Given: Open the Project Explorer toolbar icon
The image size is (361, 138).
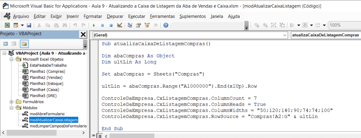Looking at the screenshot, I should tap(130, 25).
